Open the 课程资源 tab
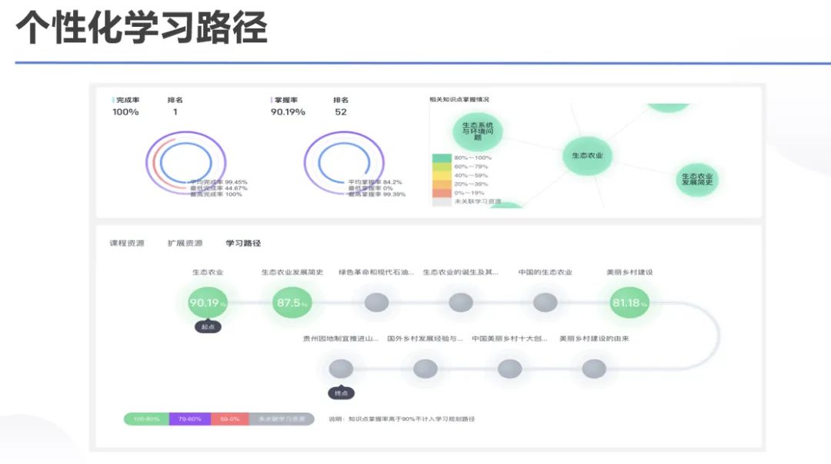The image size is (831, 464). [127, 244]
